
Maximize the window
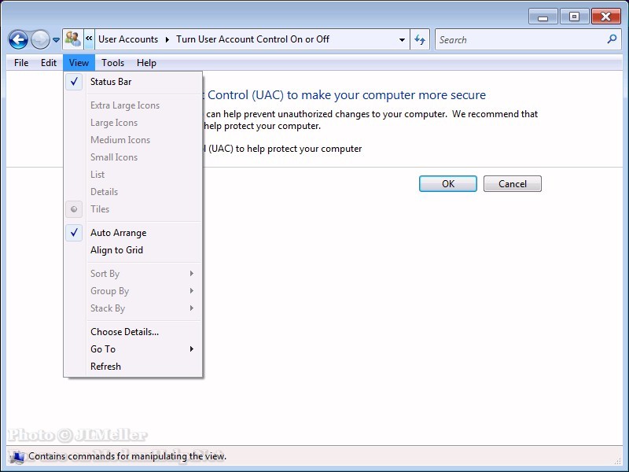tap(574, 17)
